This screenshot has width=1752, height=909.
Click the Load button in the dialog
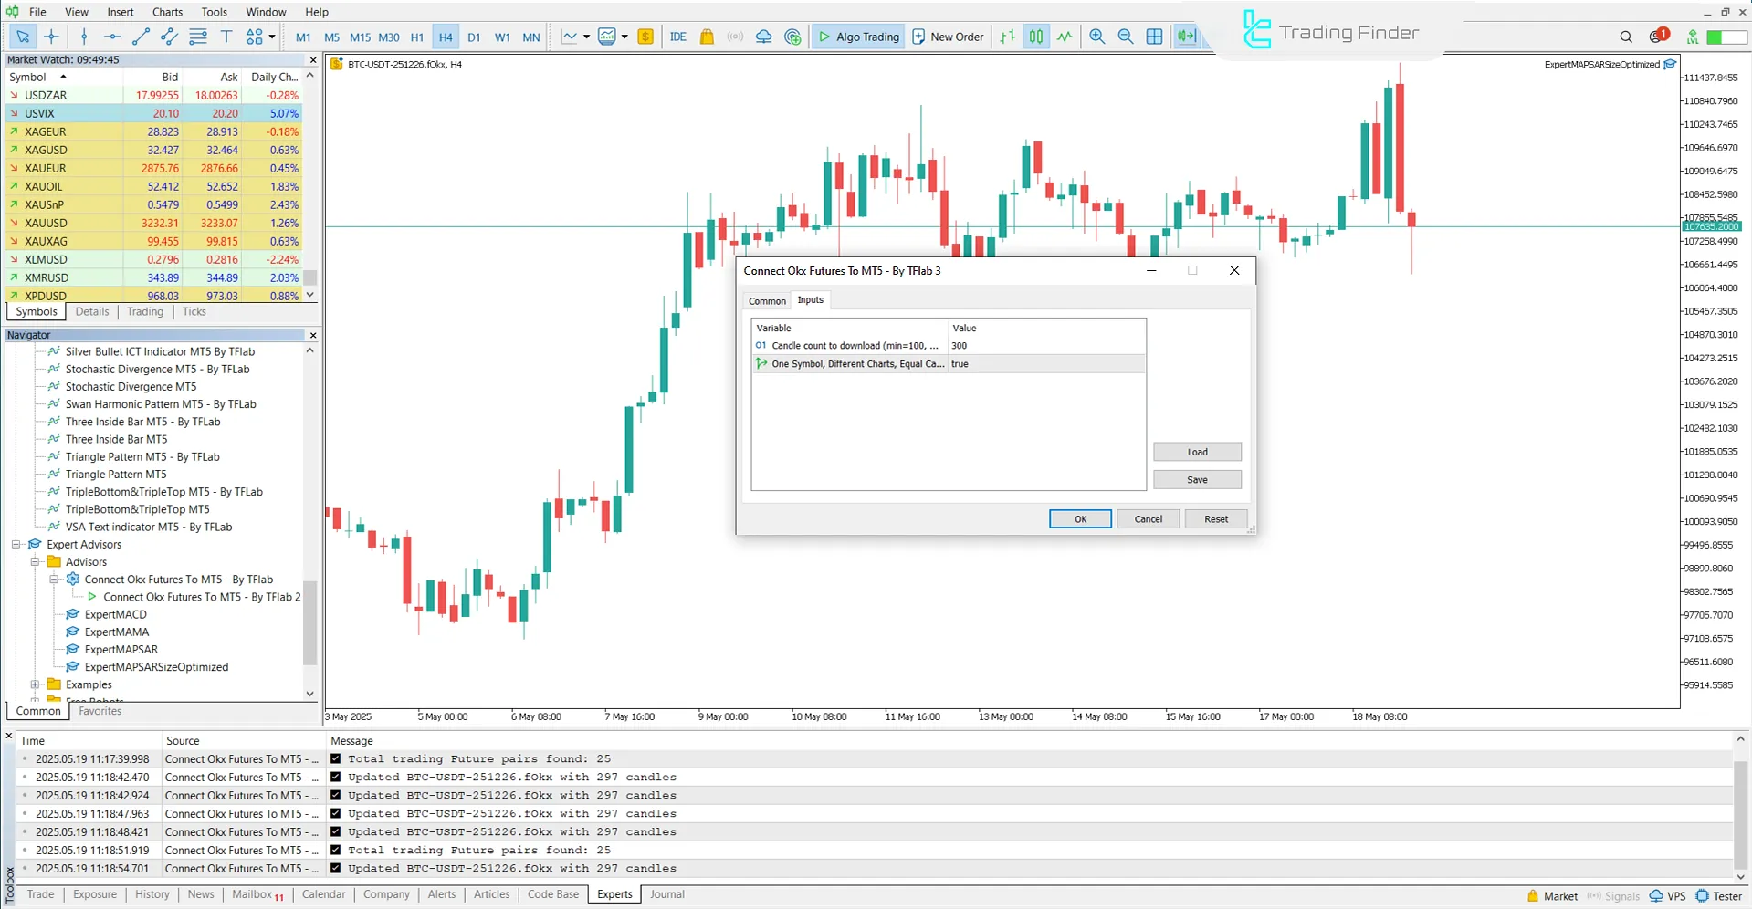1196,451
